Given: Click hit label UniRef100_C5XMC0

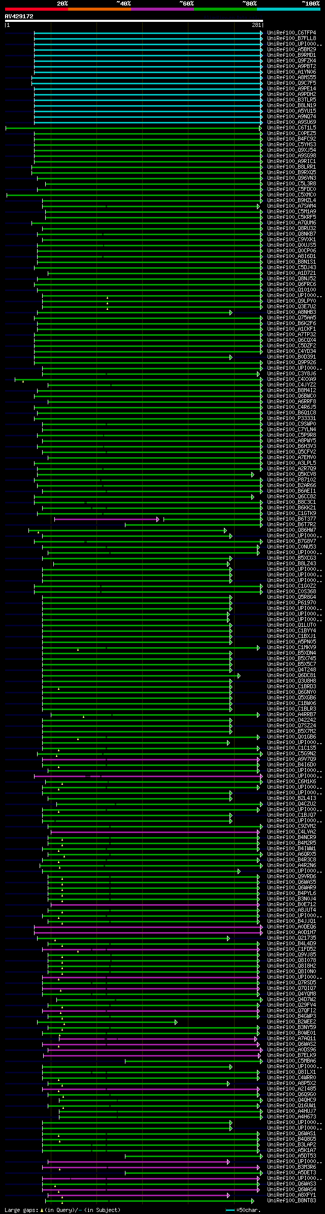Looking at the screenshot, I should click(x=291, y=195).
